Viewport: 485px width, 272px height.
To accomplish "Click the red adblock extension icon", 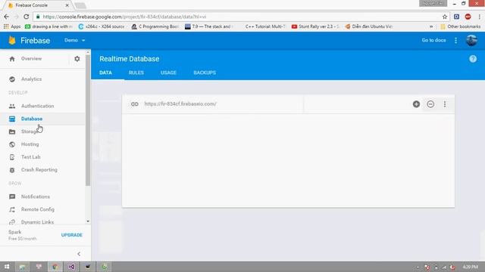I will [x=468, y=17].
